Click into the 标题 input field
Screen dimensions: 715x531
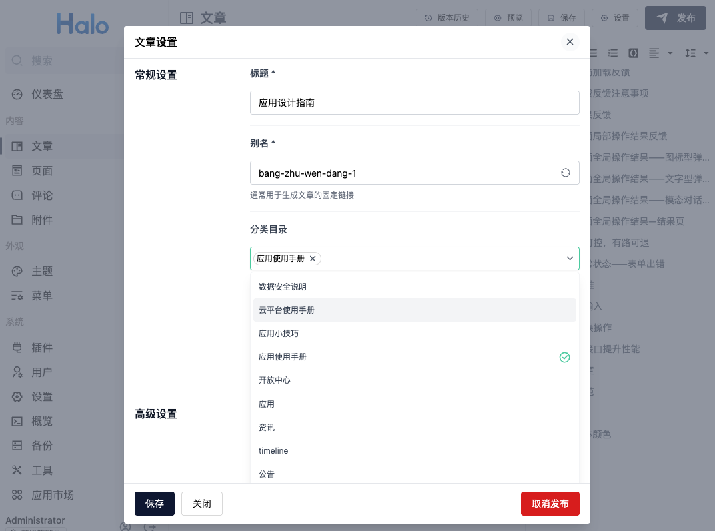pyautogui.click(x=414, y=103)
